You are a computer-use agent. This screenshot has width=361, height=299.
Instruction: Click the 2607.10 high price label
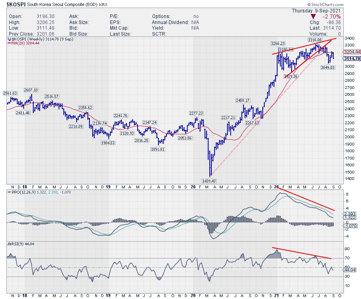click(31, 90)
